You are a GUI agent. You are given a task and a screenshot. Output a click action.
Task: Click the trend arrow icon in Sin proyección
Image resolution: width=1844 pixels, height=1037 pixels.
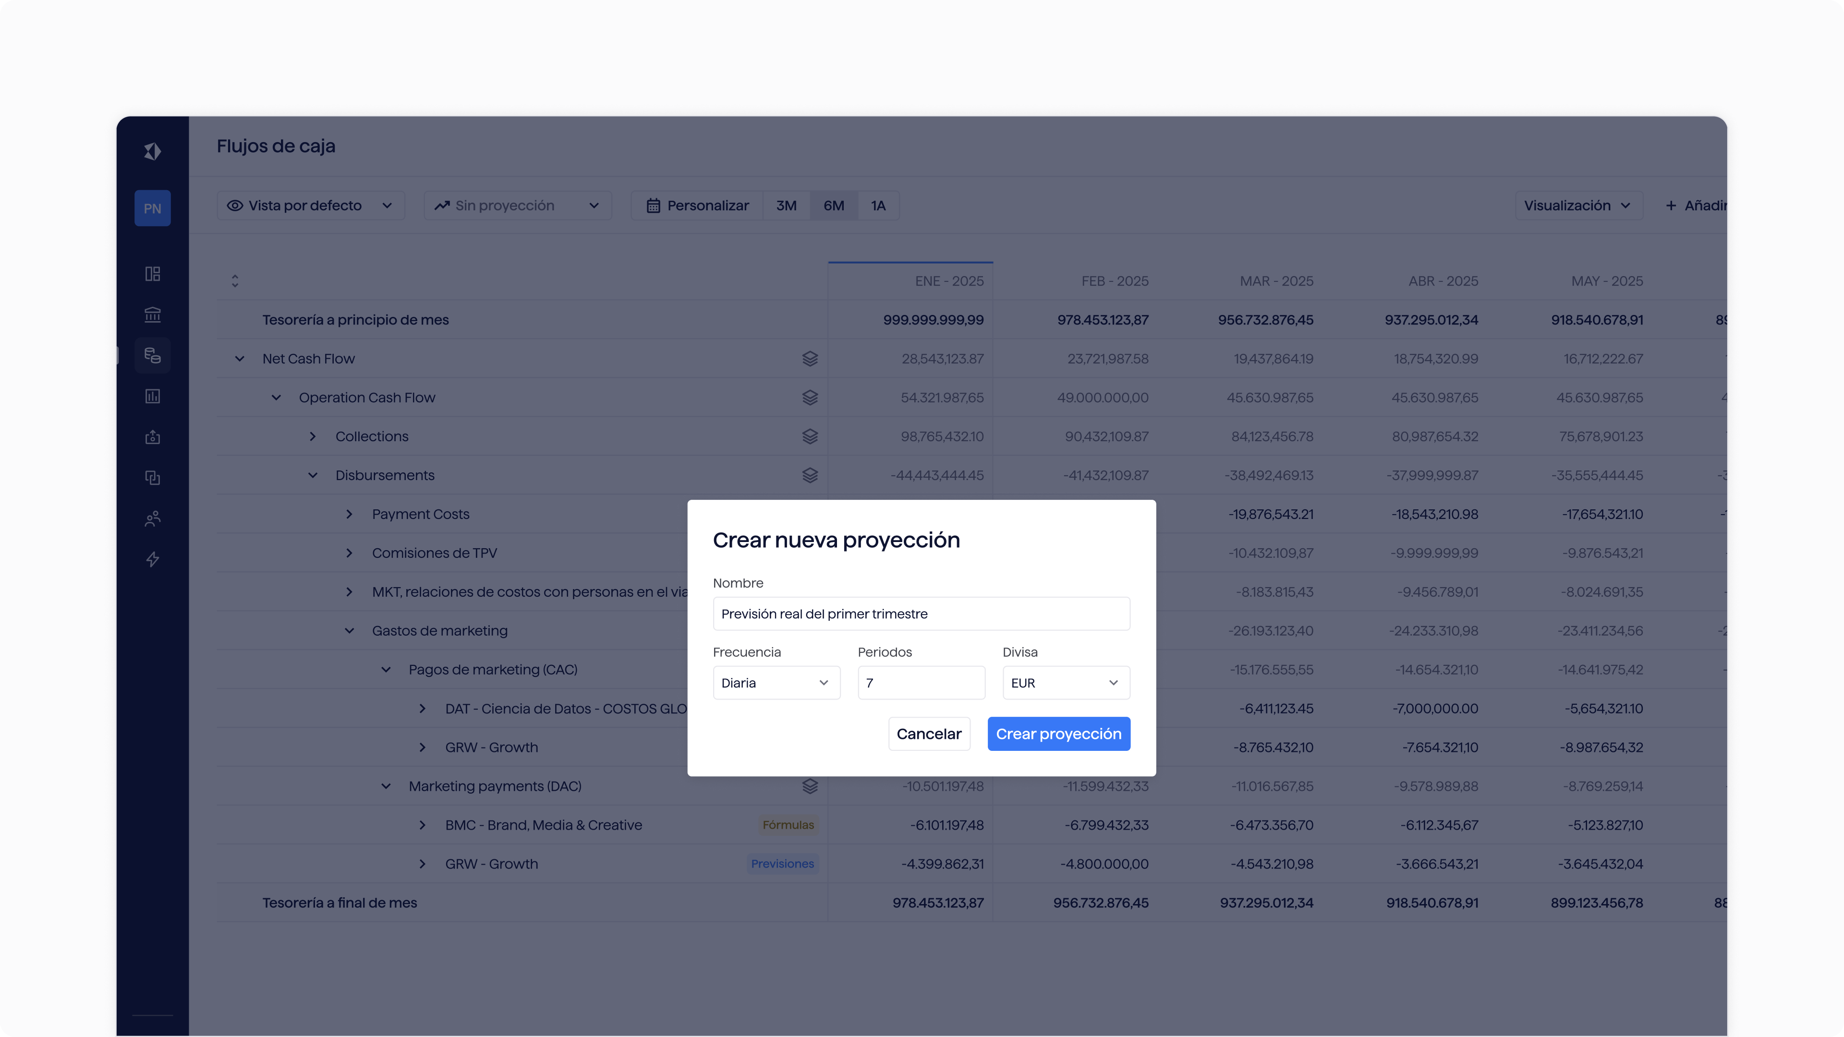click(442, 206)
